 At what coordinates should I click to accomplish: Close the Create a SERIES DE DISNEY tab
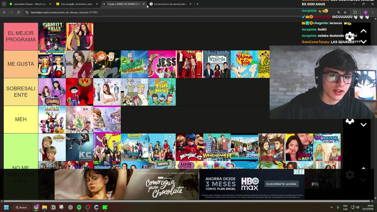tap(144, 4)
